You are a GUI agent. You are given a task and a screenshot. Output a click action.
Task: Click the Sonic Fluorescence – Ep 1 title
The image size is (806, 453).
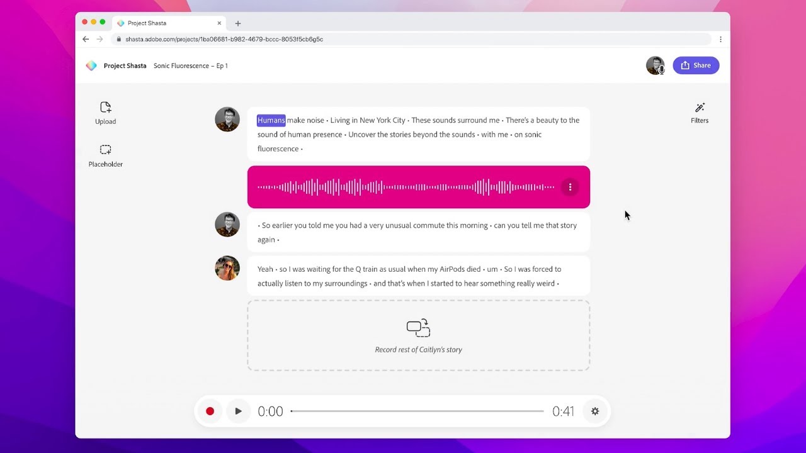tap(191, 65)
